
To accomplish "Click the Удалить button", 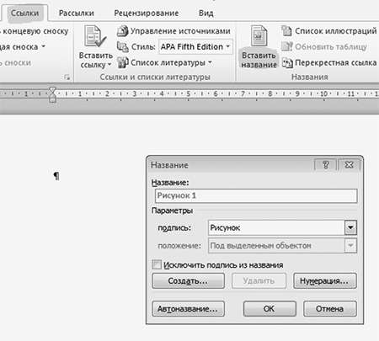I will [x=259, y=281].
